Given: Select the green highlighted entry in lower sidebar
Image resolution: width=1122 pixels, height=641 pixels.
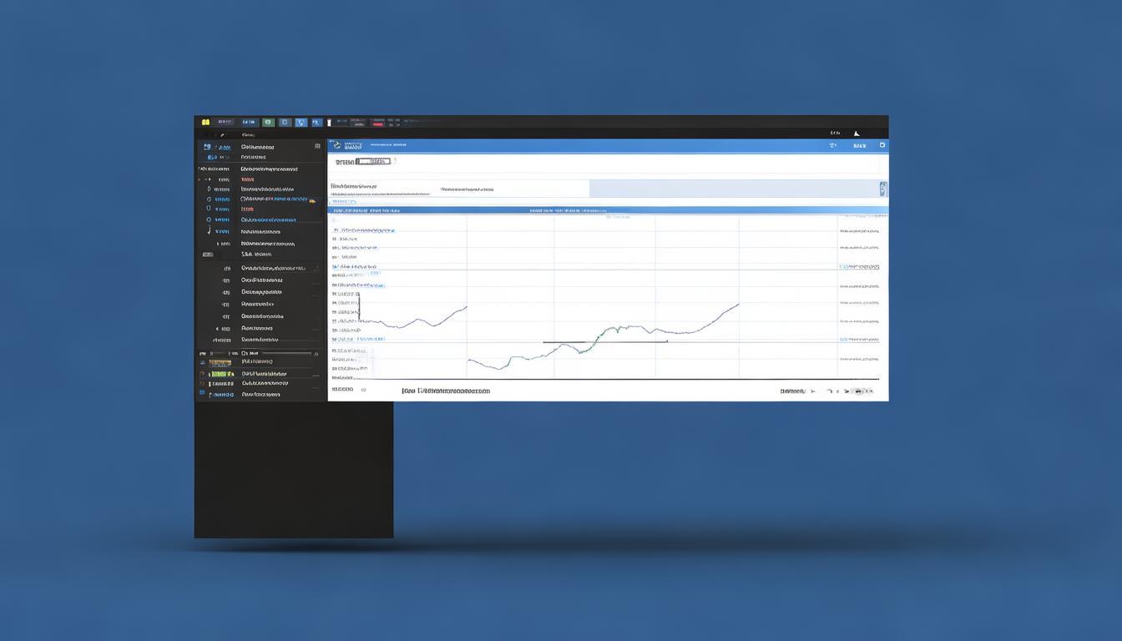Looking at the screenshot, I should click(x=220, y=374).
